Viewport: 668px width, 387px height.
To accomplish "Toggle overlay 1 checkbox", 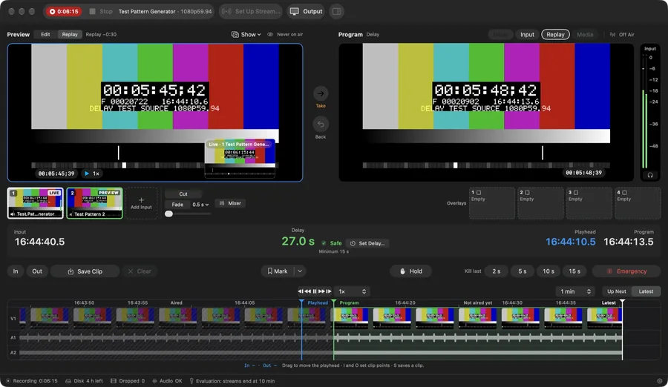I will [x=479, y=193].
